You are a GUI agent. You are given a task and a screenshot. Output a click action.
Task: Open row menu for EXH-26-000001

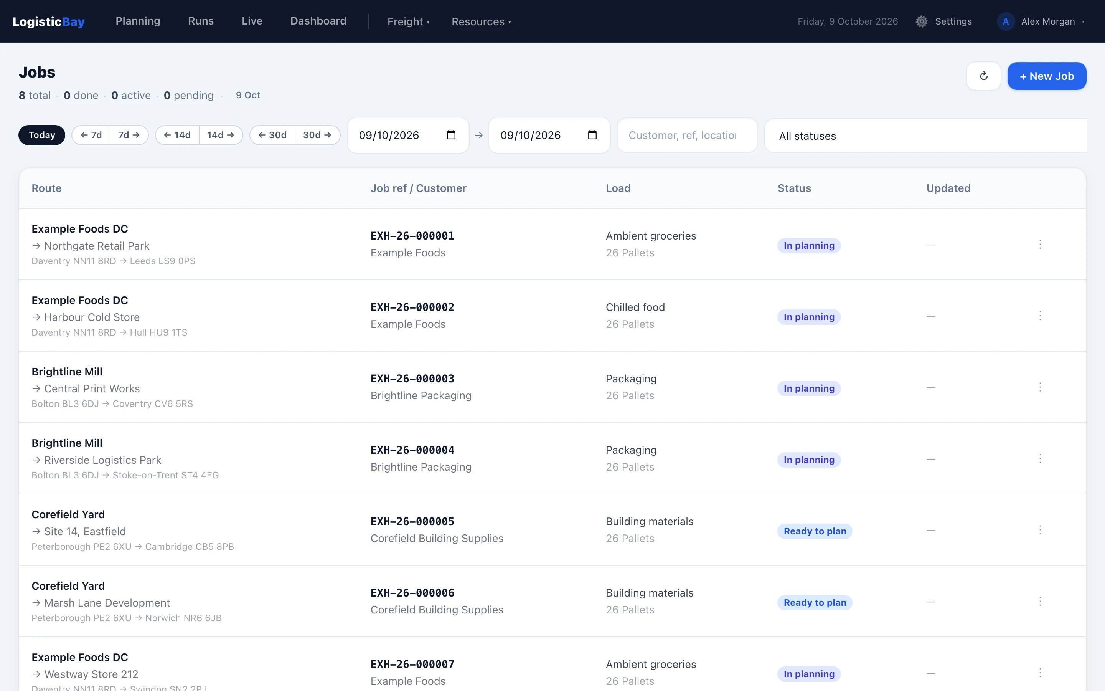pos(1040,244)
